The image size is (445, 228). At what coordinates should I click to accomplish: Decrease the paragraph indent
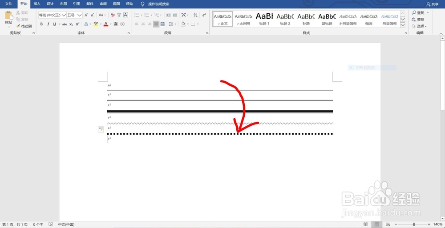tap(168, 15)
